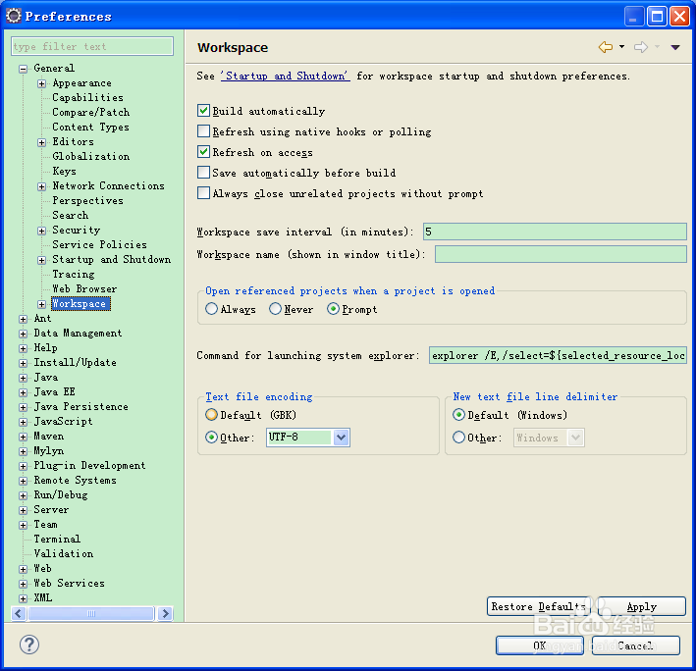Select Content Types in the tree

pos(90,127)
